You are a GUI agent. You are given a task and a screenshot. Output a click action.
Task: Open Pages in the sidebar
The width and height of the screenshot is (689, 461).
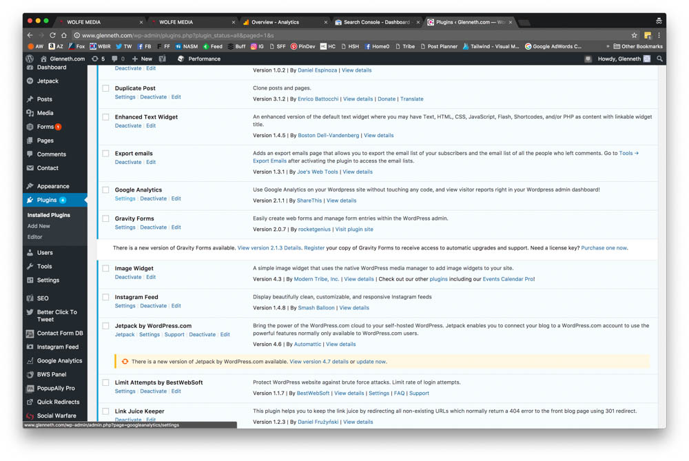pyautogui.click(x=45, y=141)
